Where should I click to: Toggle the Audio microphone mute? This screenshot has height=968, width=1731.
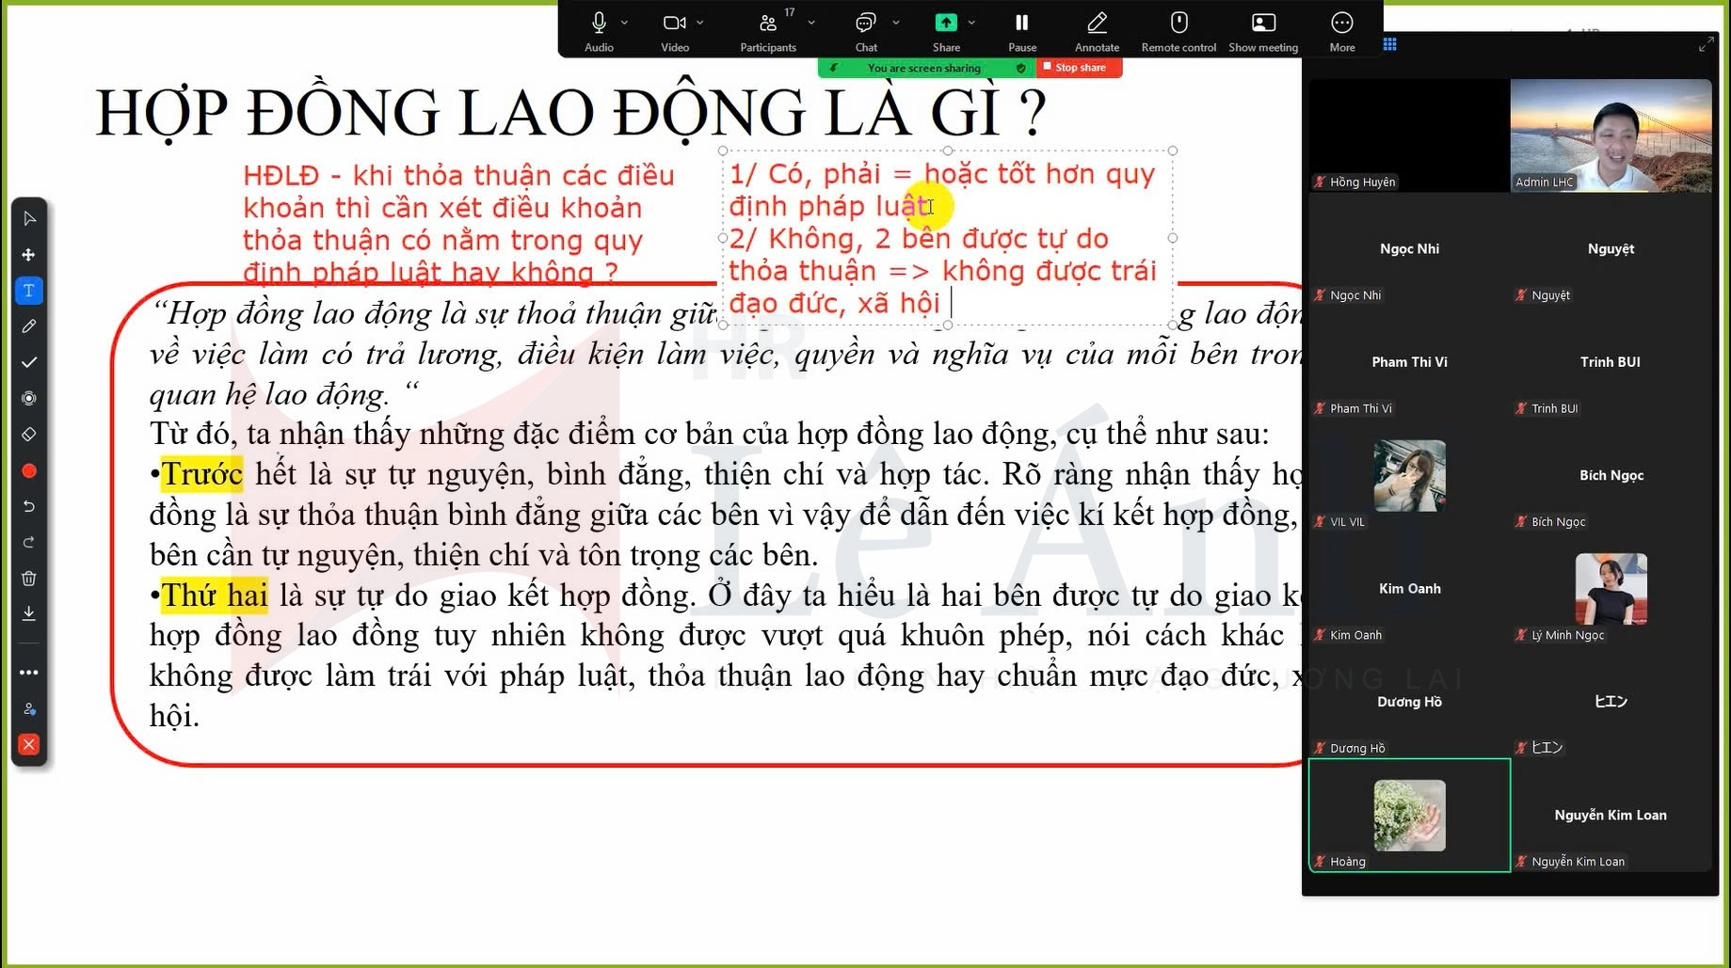coord(599,23)
